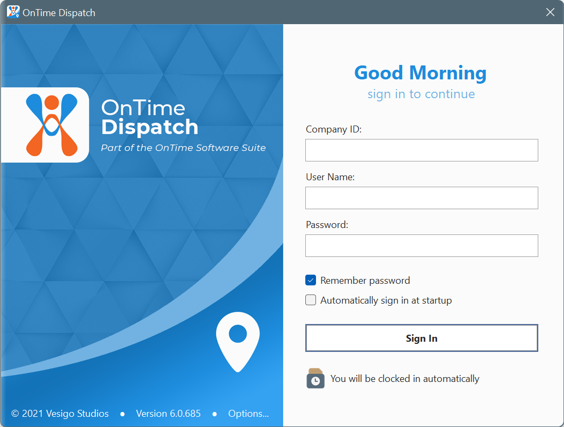The height and width of the screenshot is (427, 564).
Task: Click the OnTime Dispatch window title text
Action: [x=59, y=13]
